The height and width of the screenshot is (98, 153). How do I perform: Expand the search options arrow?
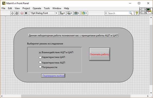point(106,13)
